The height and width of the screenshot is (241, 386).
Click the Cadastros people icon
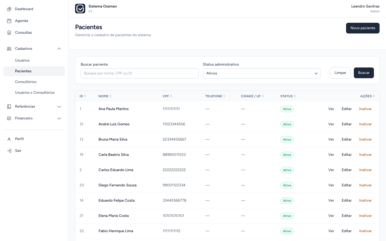tap(9, 49)
